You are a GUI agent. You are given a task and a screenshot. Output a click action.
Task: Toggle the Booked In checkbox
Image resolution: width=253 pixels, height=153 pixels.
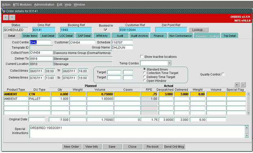[x=106, y=30]
